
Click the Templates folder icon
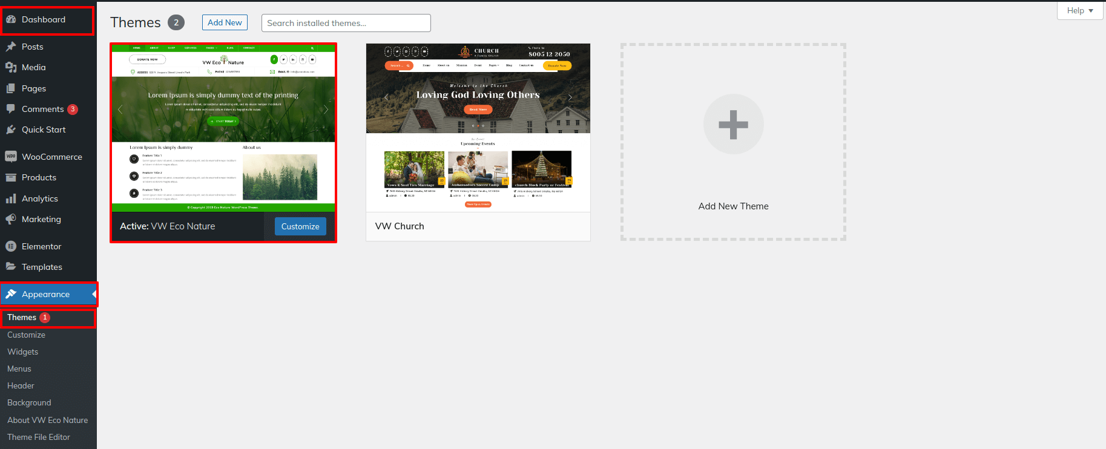click(11, 267)
